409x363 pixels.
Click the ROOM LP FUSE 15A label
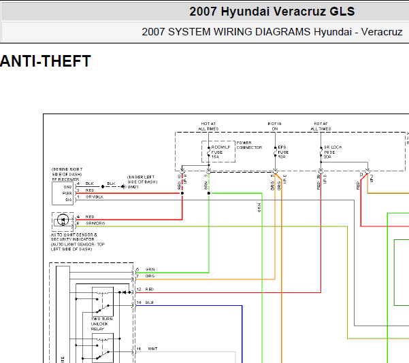pos(220,152)
